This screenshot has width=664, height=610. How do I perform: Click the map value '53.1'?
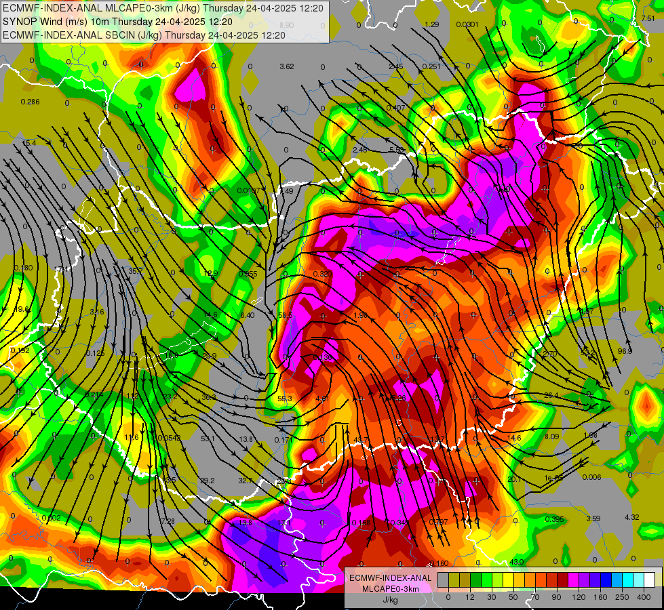208,439
